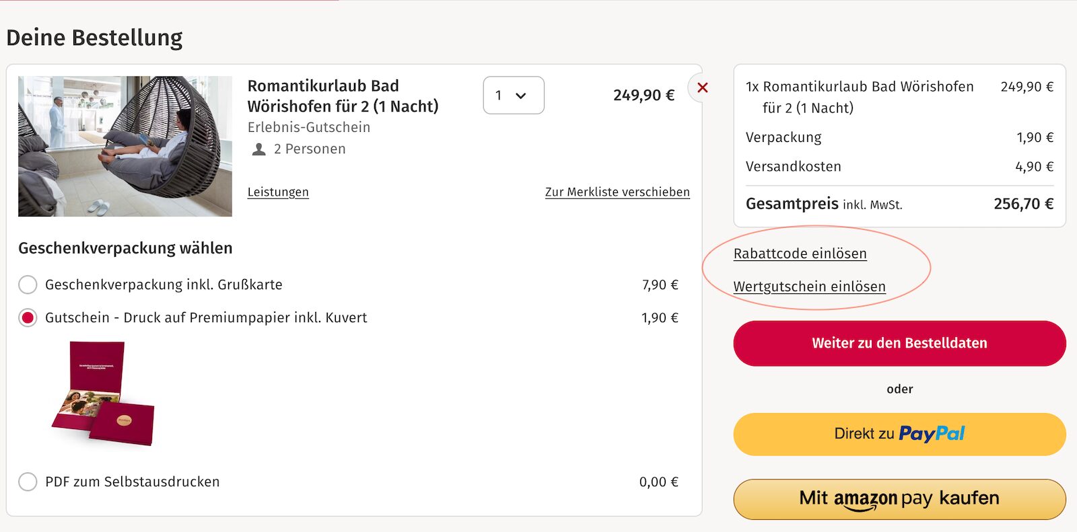
Task: Select Gutschein Druck auf Premiumpapier option
Action: 28,317
